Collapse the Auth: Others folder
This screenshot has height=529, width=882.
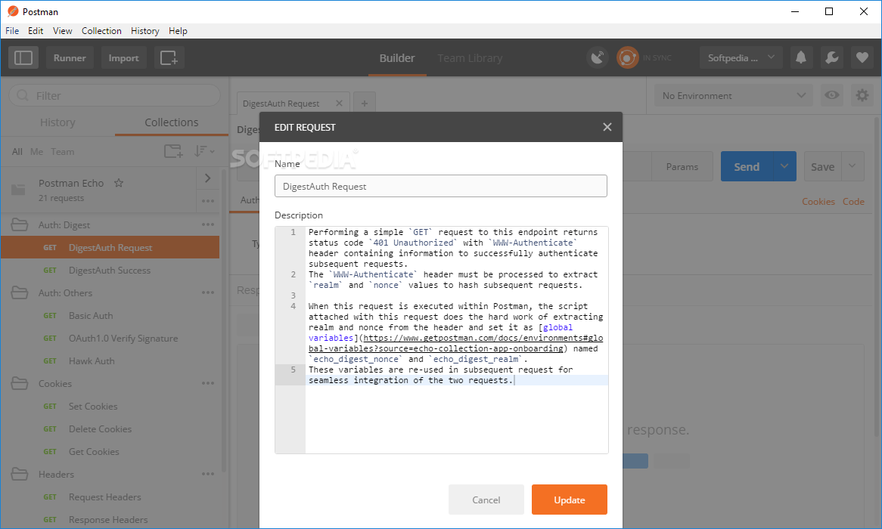coord(20,293)
